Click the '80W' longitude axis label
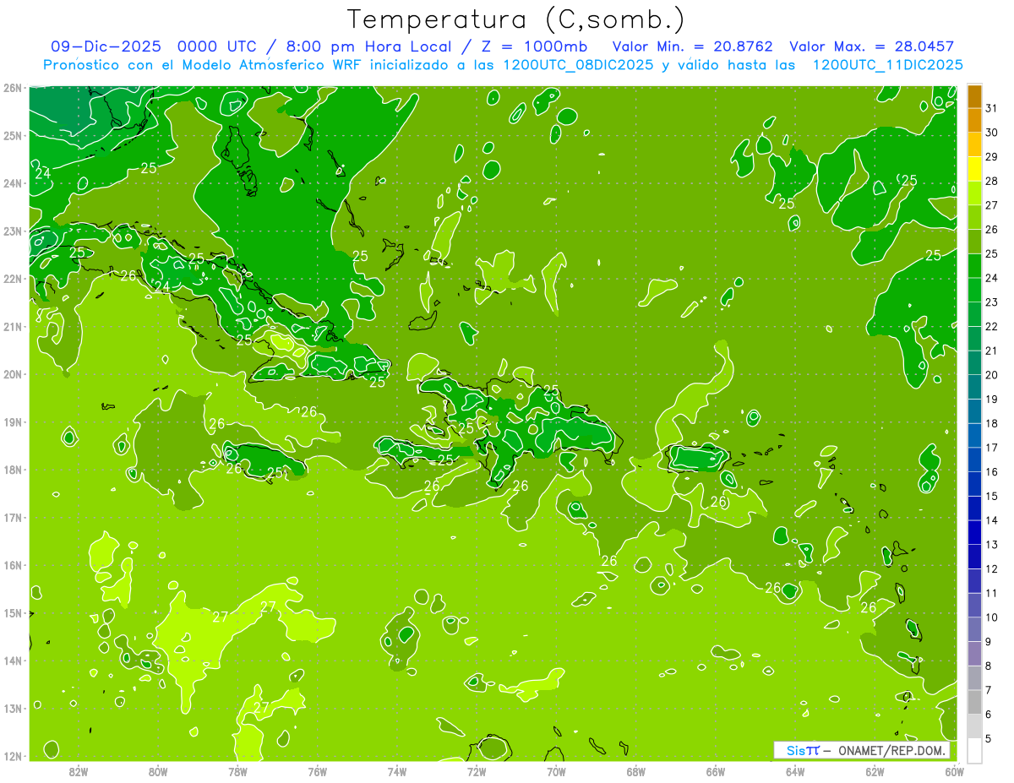 157,771
